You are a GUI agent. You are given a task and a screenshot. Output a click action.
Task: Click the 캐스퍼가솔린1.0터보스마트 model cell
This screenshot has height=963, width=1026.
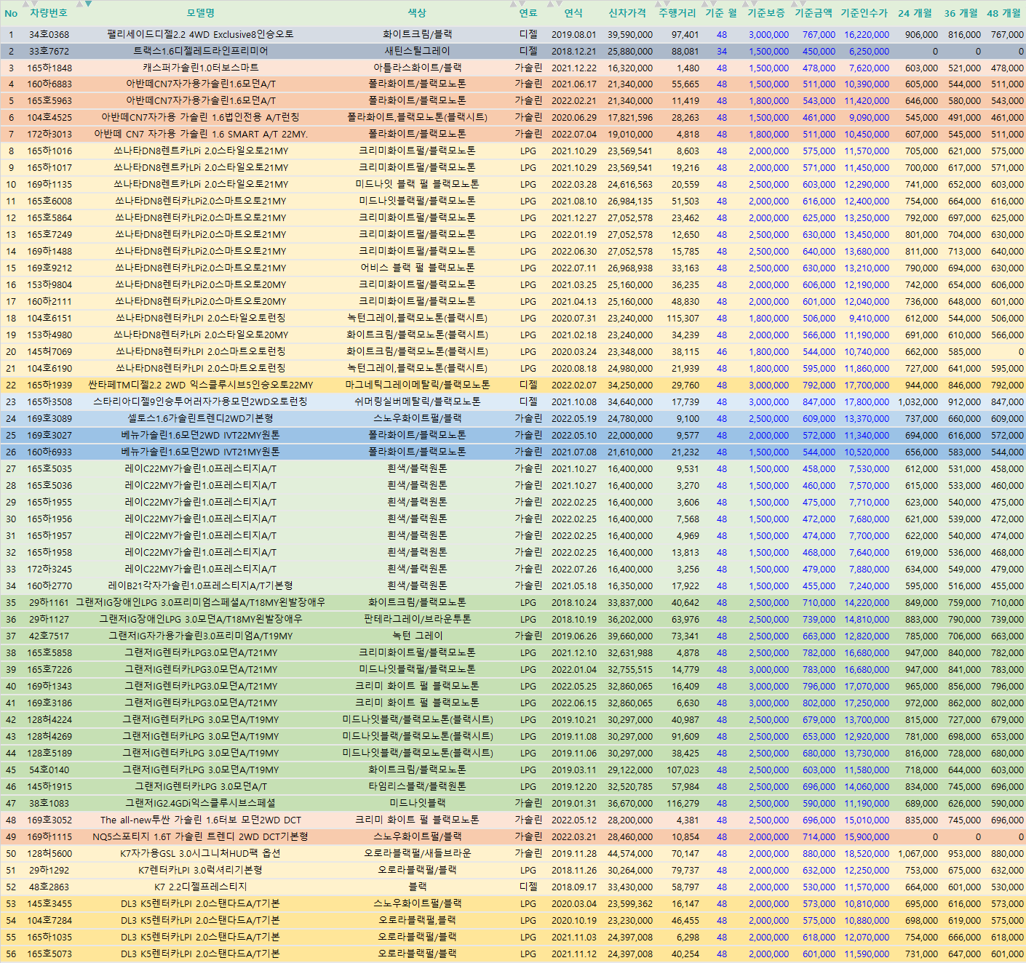pos(200,68)
